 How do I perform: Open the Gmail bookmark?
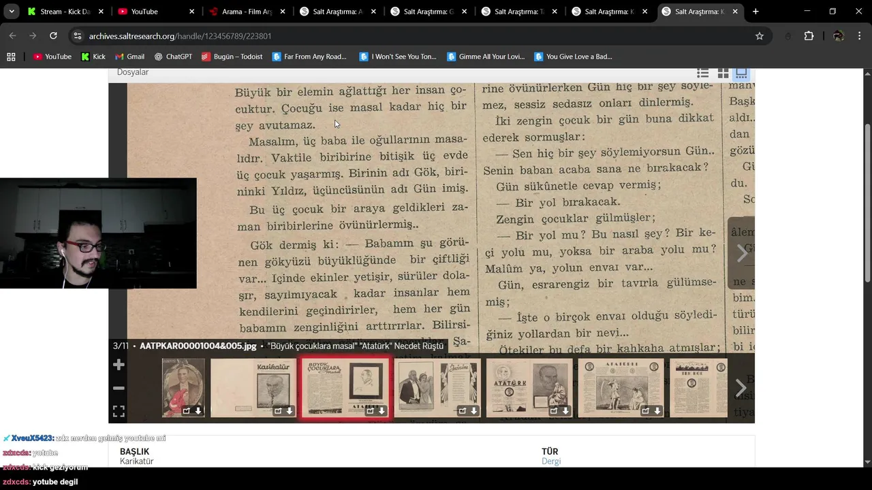[x=129, y=56]
